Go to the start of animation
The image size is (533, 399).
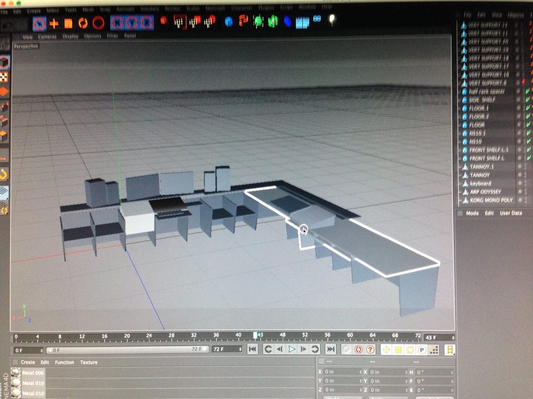point(252,349)
